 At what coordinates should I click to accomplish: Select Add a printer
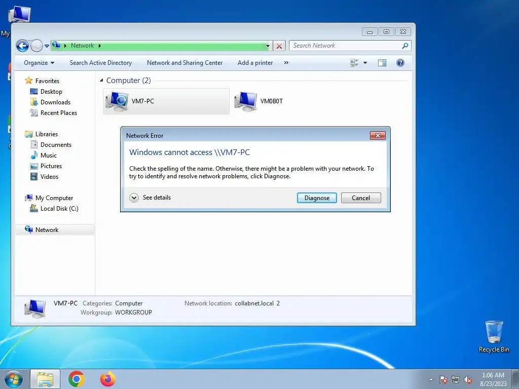tap(255, 63)
